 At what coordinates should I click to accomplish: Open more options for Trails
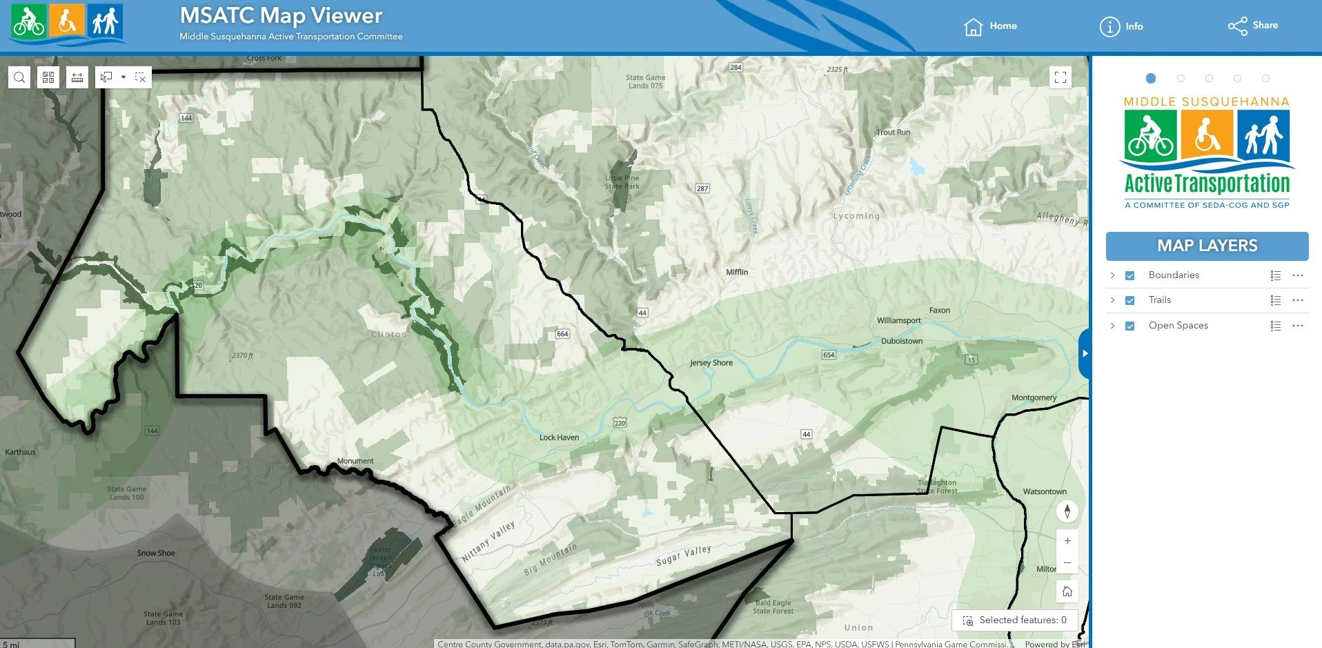pos(1298,300)
